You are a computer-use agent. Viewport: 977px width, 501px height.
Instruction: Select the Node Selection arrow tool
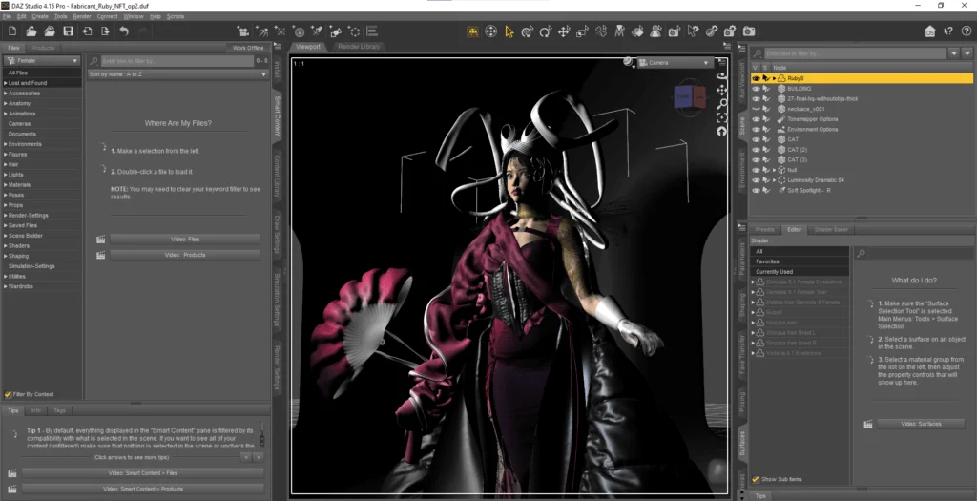[509, 31]
